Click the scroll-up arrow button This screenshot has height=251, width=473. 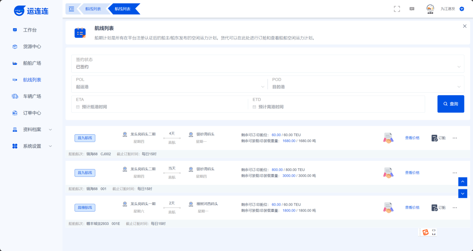point(463,181)
